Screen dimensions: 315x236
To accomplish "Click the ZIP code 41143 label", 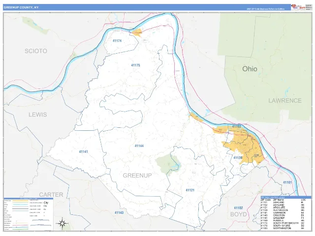I will coord(119,212).
